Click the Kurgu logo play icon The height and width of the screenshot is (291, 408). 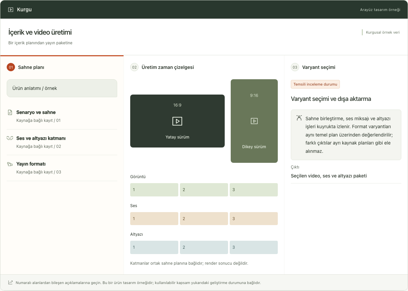pyautogui.click(x=11, y=10)
